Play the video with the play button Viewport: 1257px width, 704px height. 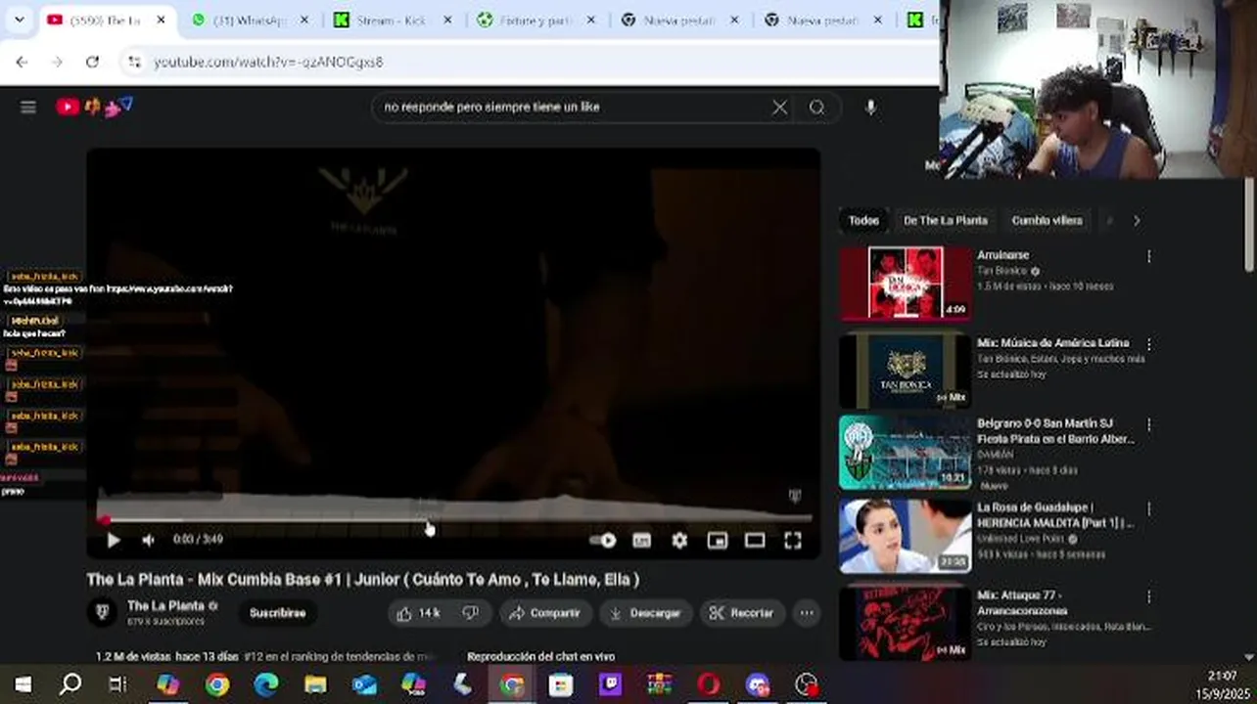113,540
